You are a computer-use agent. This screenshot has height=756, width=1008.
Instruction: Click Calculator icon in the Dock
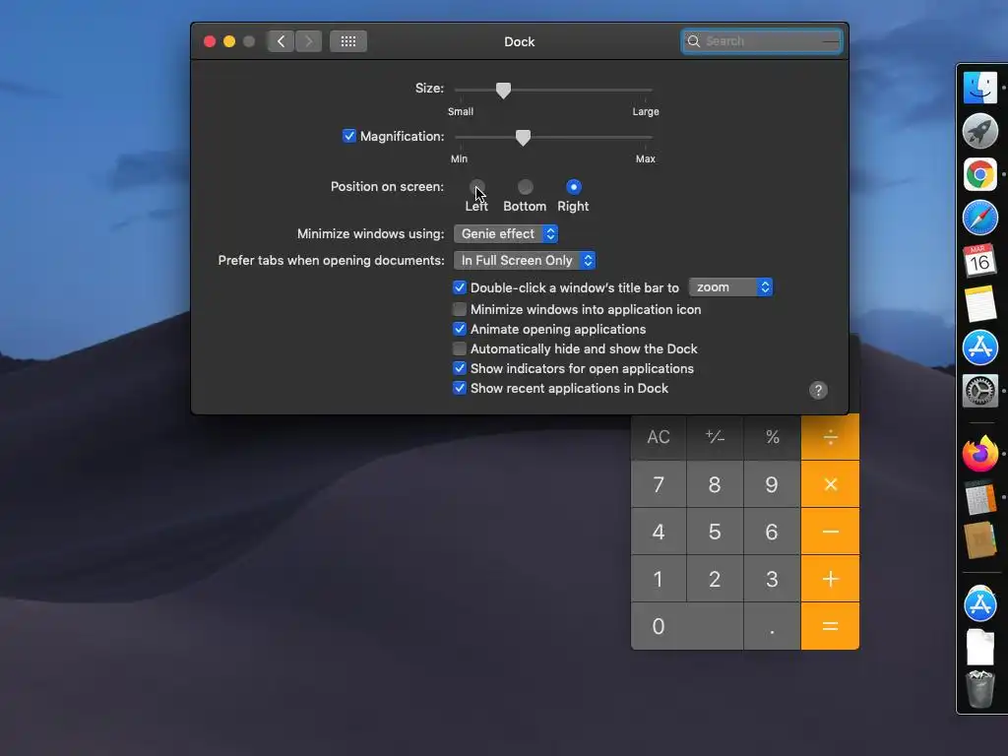point(979,497)
